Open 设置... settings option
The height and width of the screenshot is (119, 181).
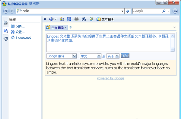[x=20, y=32]
